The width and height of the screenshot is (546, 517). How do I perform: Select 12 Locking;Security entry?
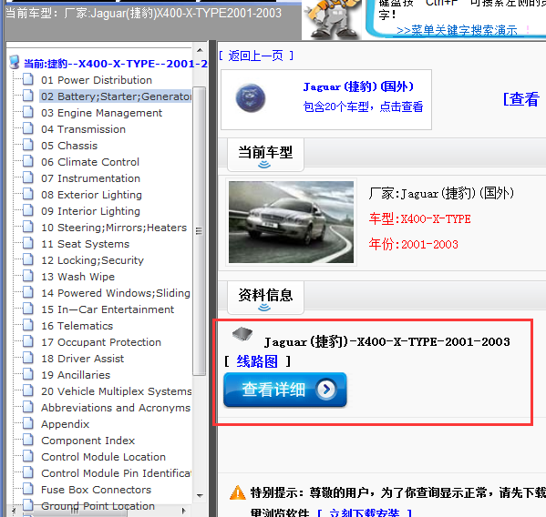point(92,260)
